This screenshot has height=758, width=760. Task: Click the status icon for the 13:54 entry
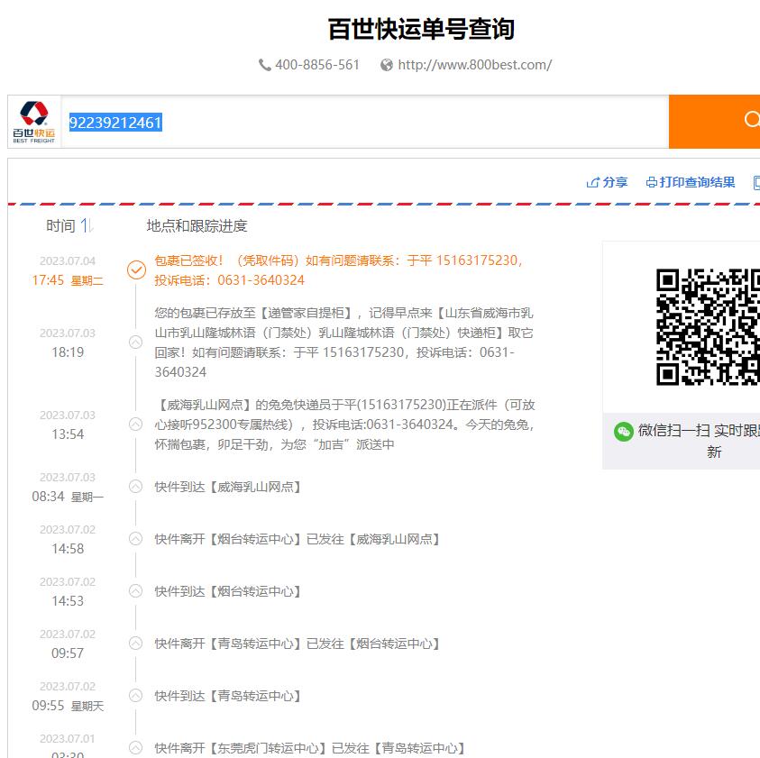[136, 425]
